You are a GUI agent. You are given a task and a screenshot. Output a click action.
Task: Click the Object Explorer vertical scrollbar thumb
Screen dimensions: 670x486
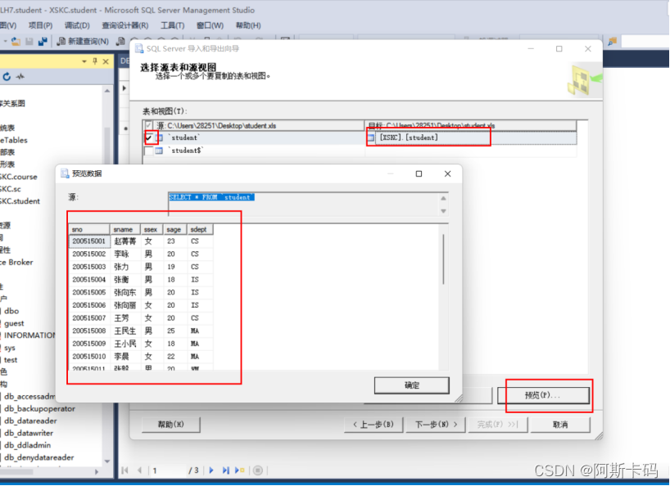[x=106, y=145]
